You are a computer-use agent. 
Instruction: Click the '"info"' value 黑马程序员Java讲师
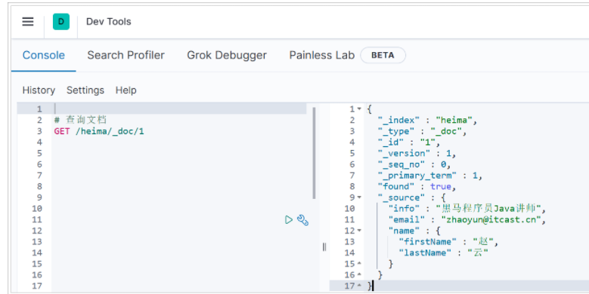click(488, 209)
